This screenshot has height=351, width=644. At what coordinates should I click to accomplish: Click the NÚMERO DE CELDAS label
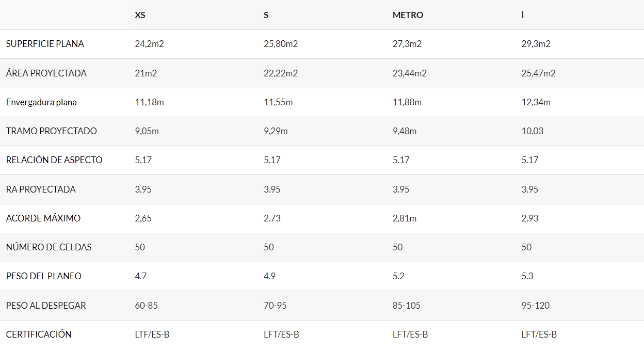pyautogui.click(x=49, y=247)
